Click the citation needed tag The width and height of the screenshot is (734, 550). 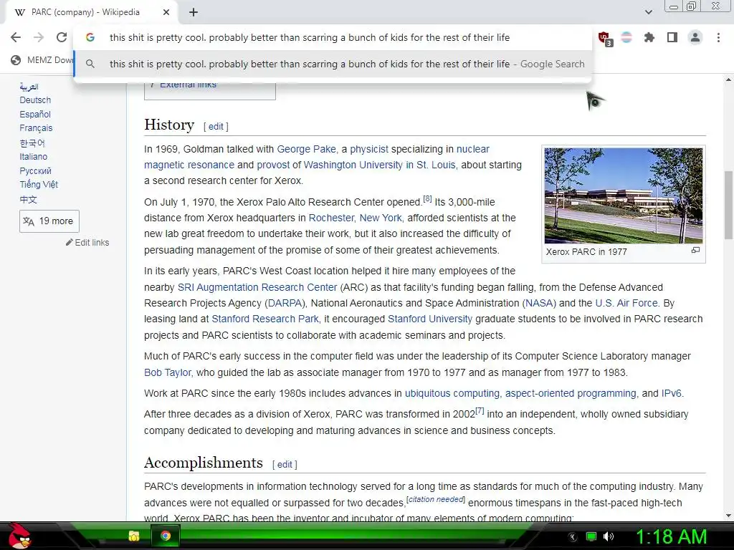pyautogui.click(x=436, y=499)
